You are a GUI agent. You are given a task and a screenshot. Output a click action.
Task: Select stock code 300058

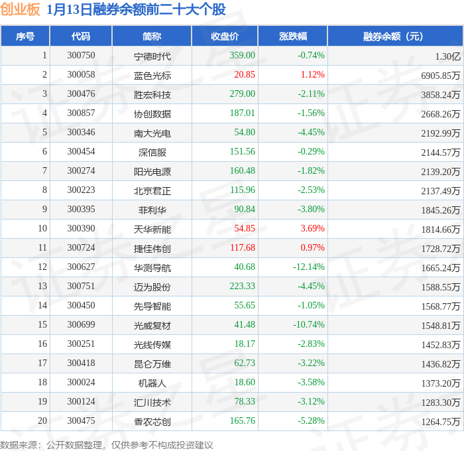pyautogui.click(x=81, y=75)
